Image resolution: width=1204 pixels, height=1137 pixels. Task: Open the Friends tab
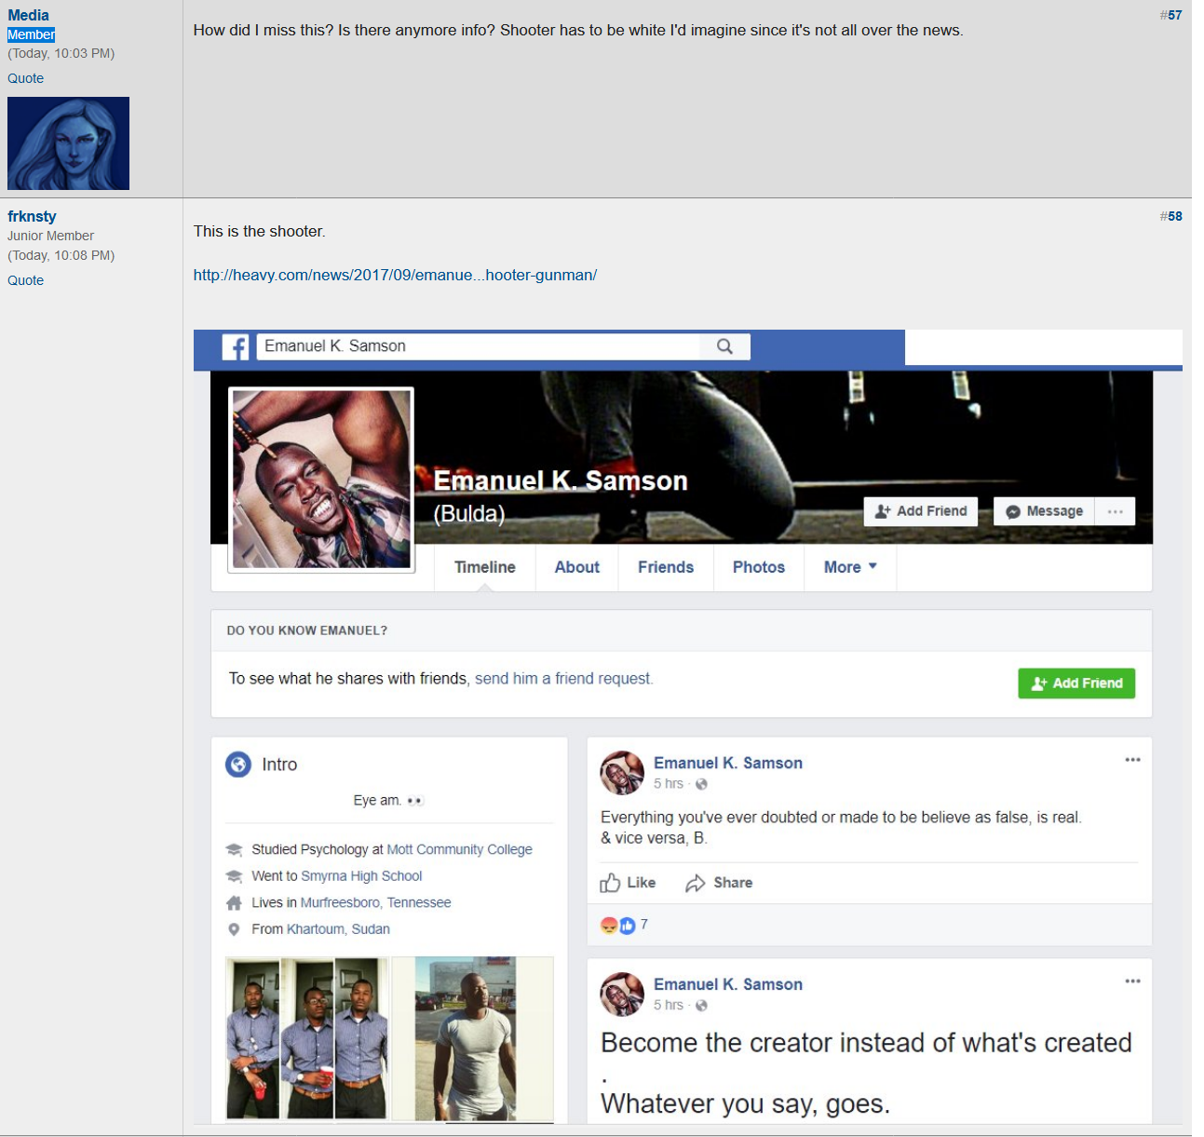(666, 567)
